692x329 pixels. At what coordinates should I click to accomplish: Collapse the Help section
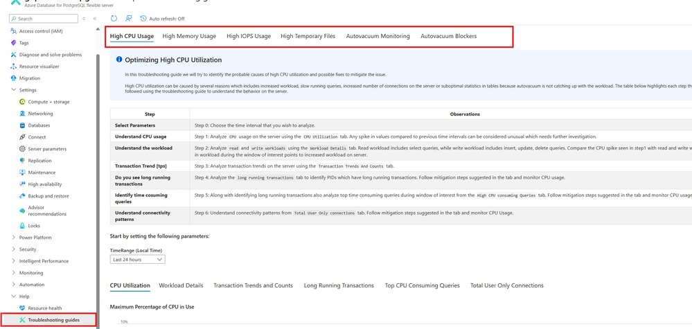13,296
